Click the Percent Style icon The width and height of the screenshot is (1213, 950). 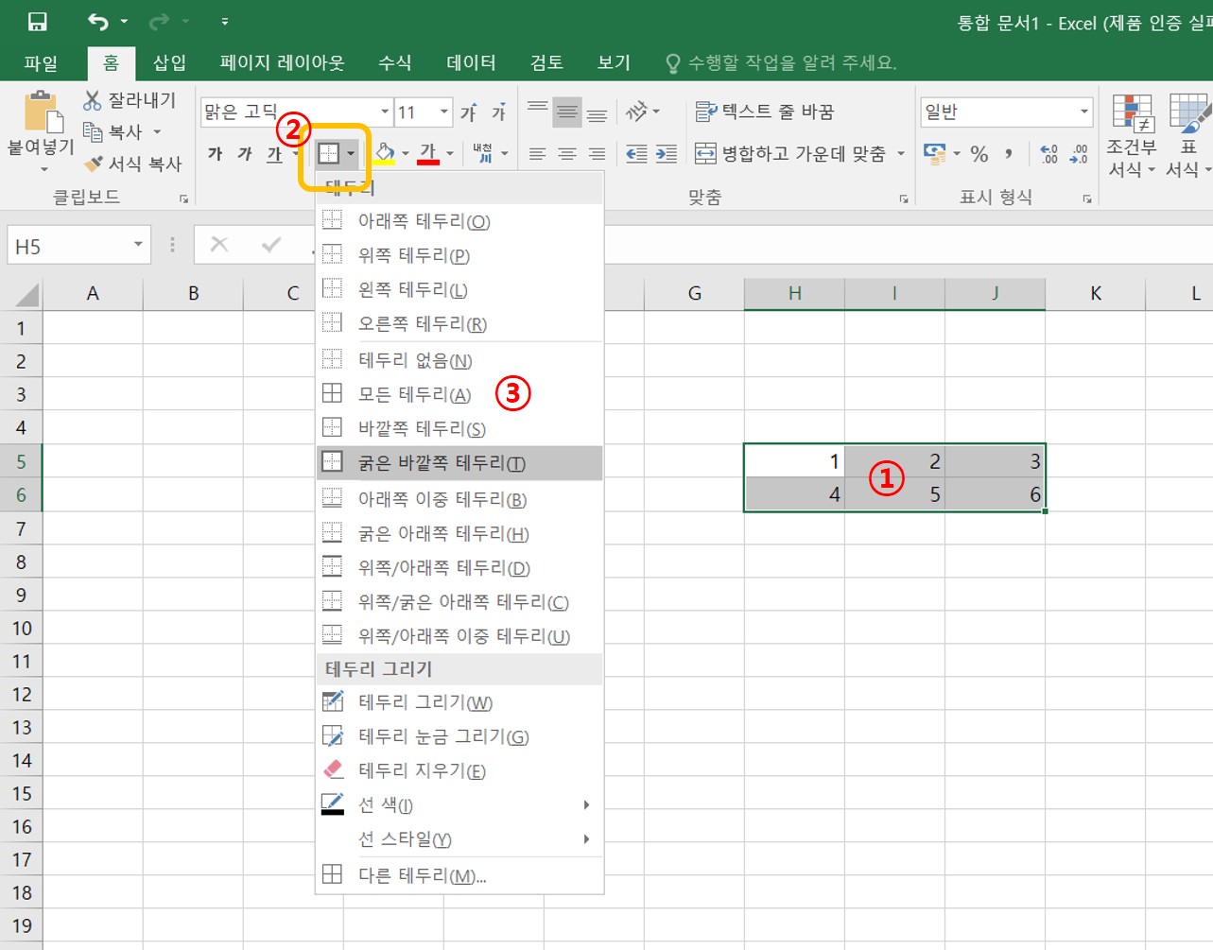(x=979, y=153)
